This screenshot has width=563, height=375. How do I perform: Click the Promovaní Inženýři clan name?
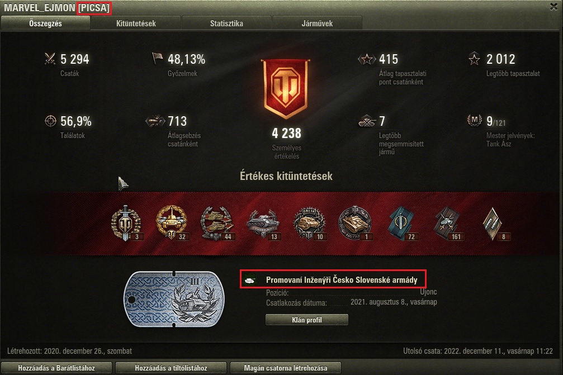point(342,280)
